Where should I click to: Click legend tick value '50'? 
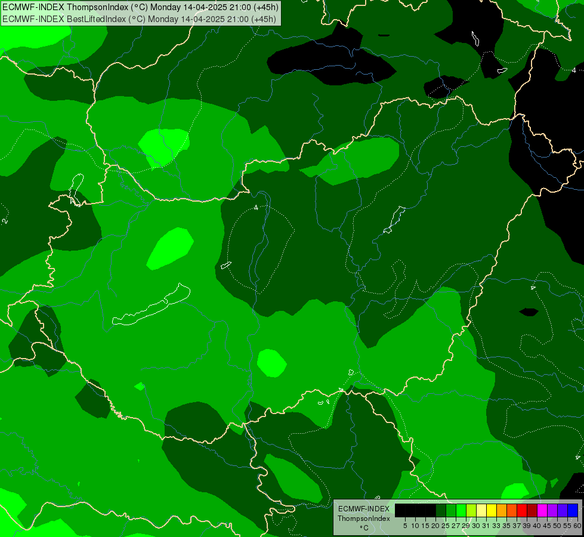[x=557, y=526]
